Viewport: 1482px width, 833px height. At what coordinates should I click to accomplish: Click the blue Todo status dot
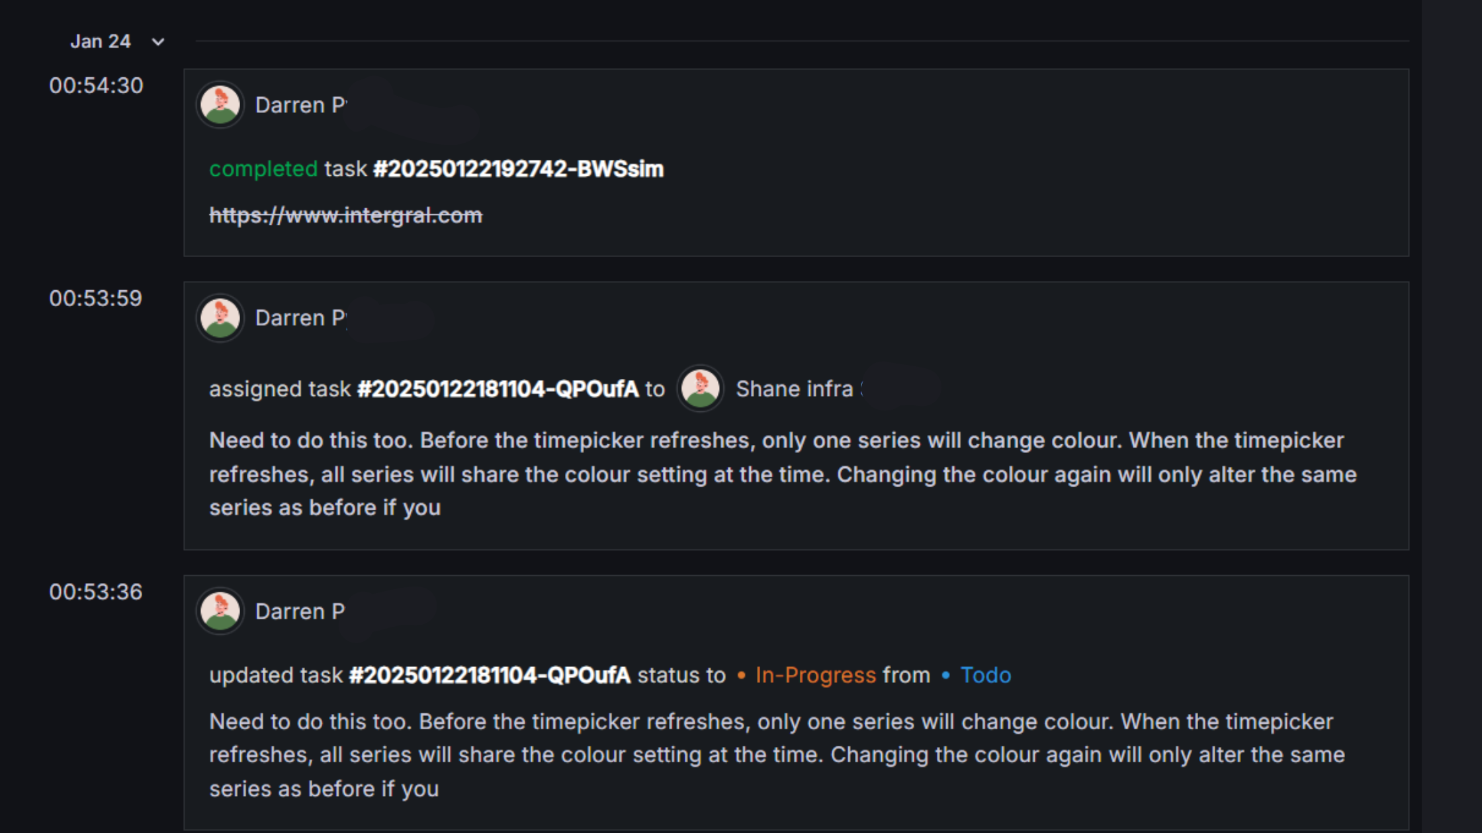pyautogui.click(x=945, y=675)
